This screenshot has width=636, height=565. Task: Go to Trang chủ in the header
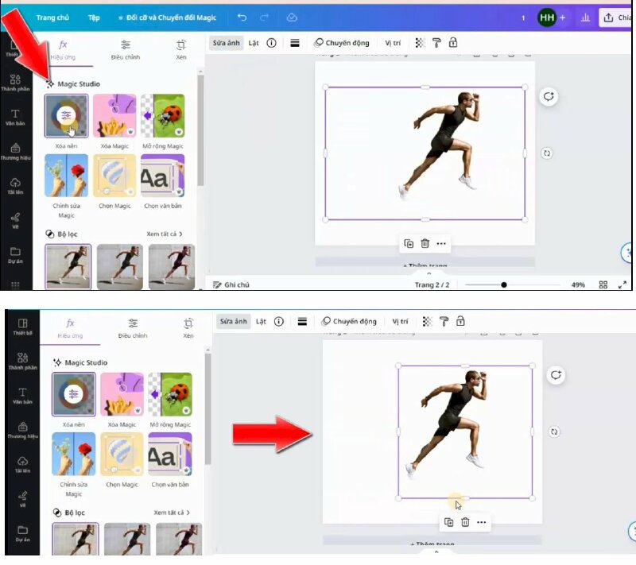point(52,17)
